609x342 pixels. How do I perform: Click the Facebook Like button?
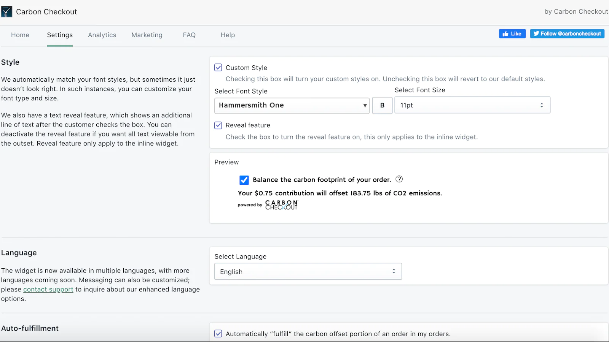tap(512, 34)
